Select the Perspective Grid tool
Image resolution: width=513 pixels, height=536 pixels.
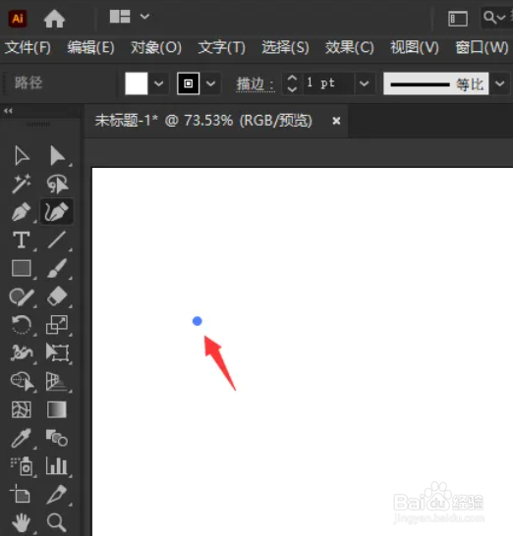click(x=57, y=382)
